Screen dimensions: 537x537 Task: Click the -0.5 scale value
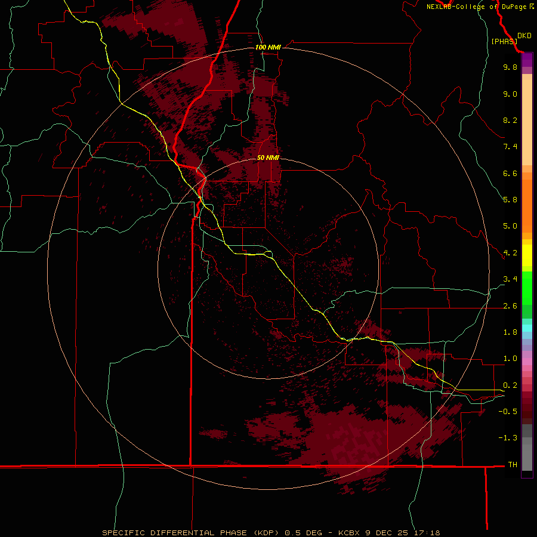tap(508, 412)
